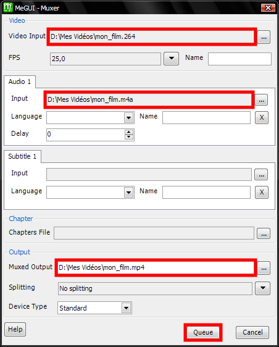
Task: Remove Audio 1 track with X button
Action: tap(262, 117)
